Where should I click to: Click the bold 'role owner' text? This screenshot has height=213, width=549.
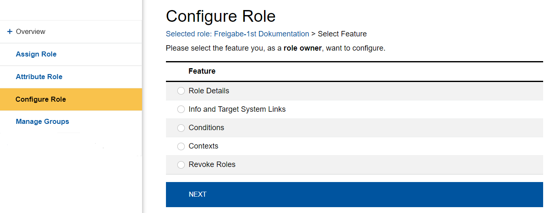pyautogui.click(x=303, y=48)
